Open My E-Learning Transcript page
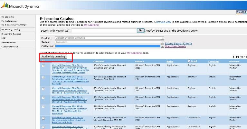 click(x=14, y=25)
